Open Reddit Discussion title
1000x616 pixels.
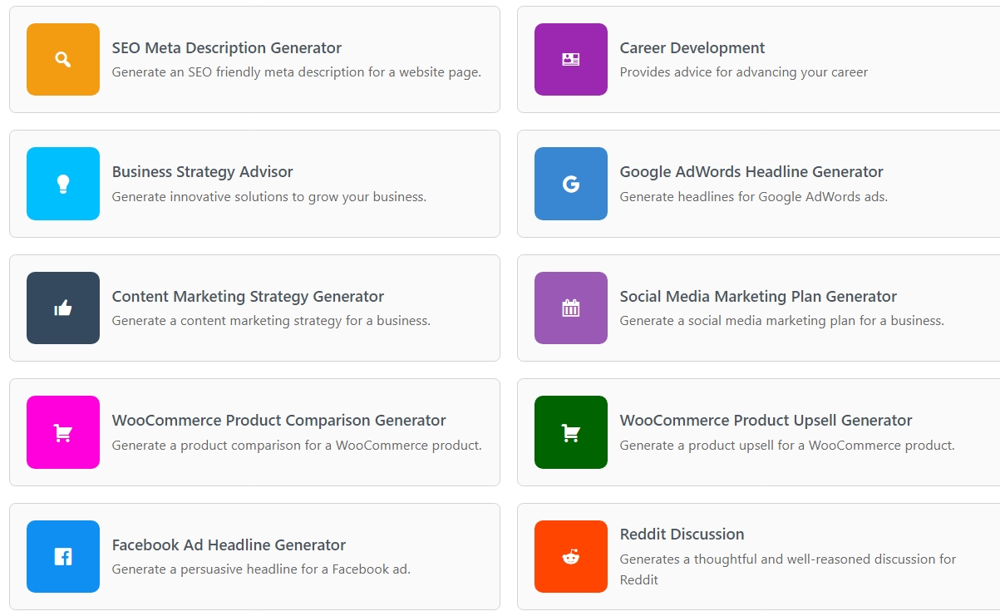tap(682, 535)
